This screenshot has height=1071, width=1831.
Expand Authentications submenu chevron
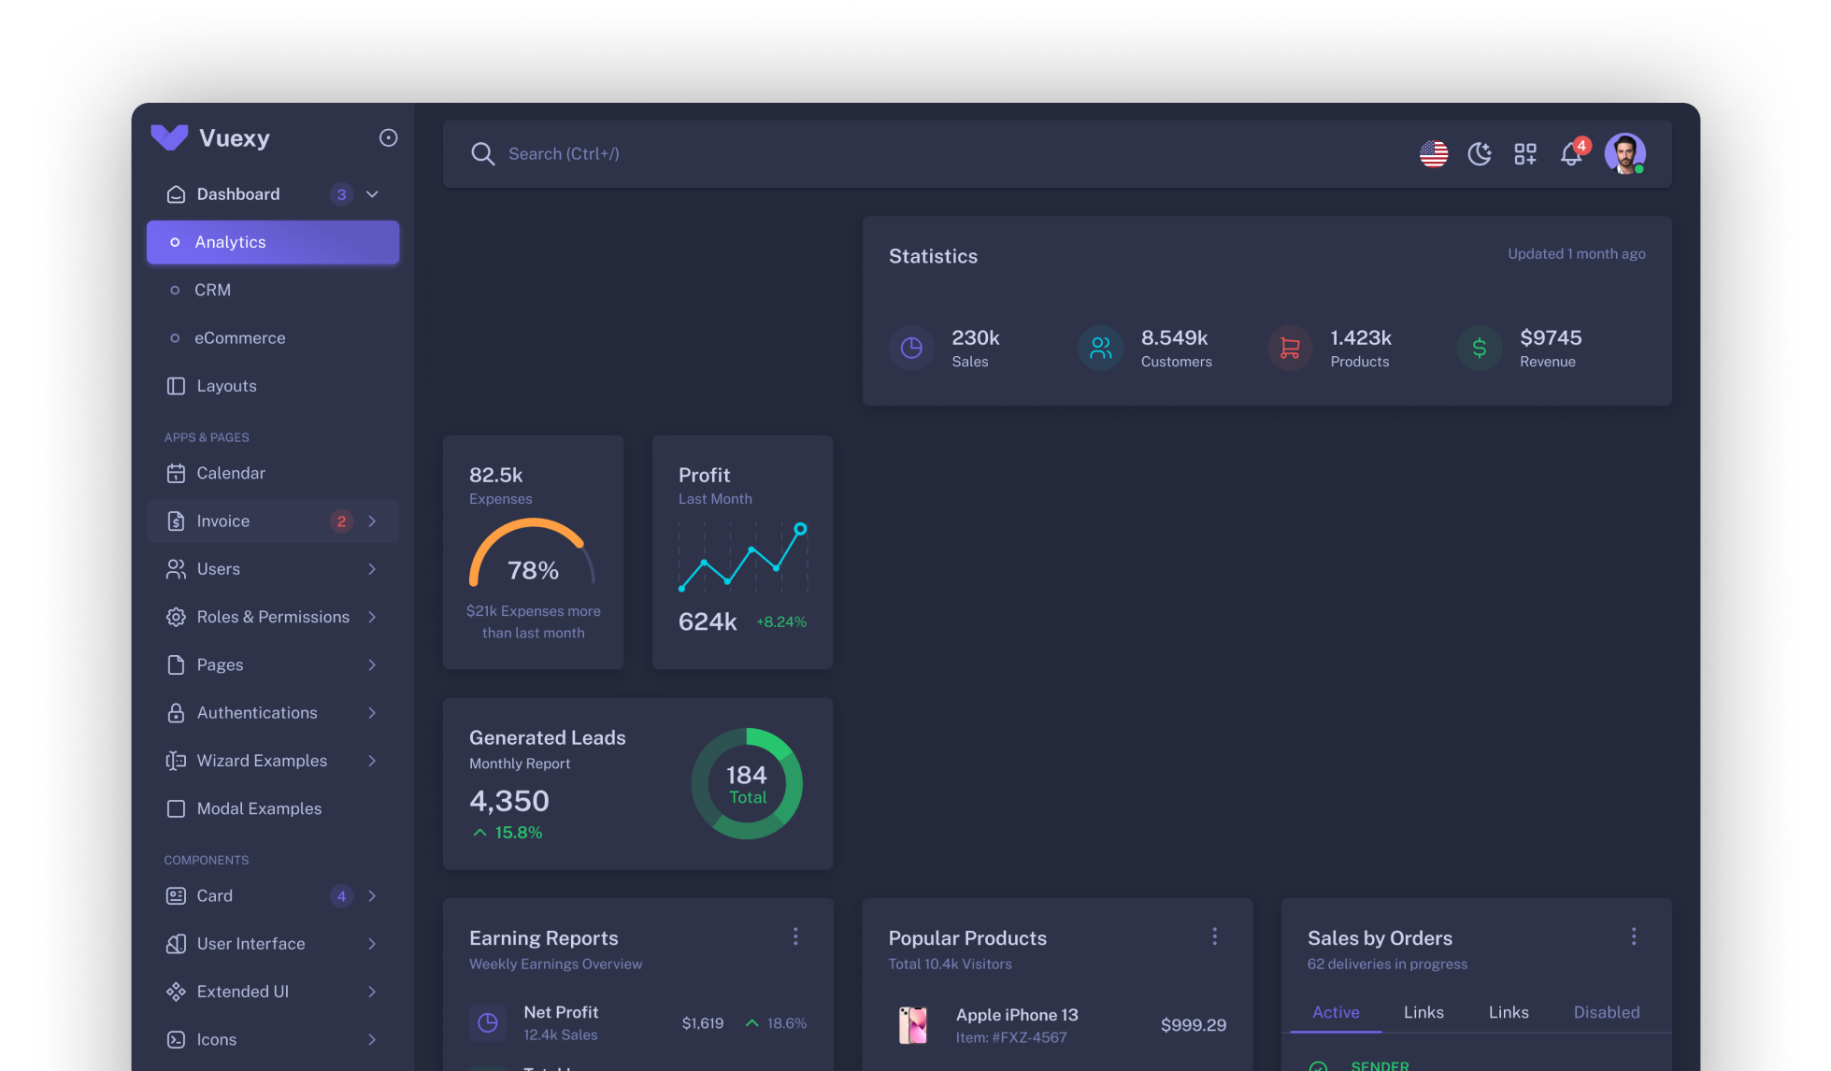coord(372,712)
